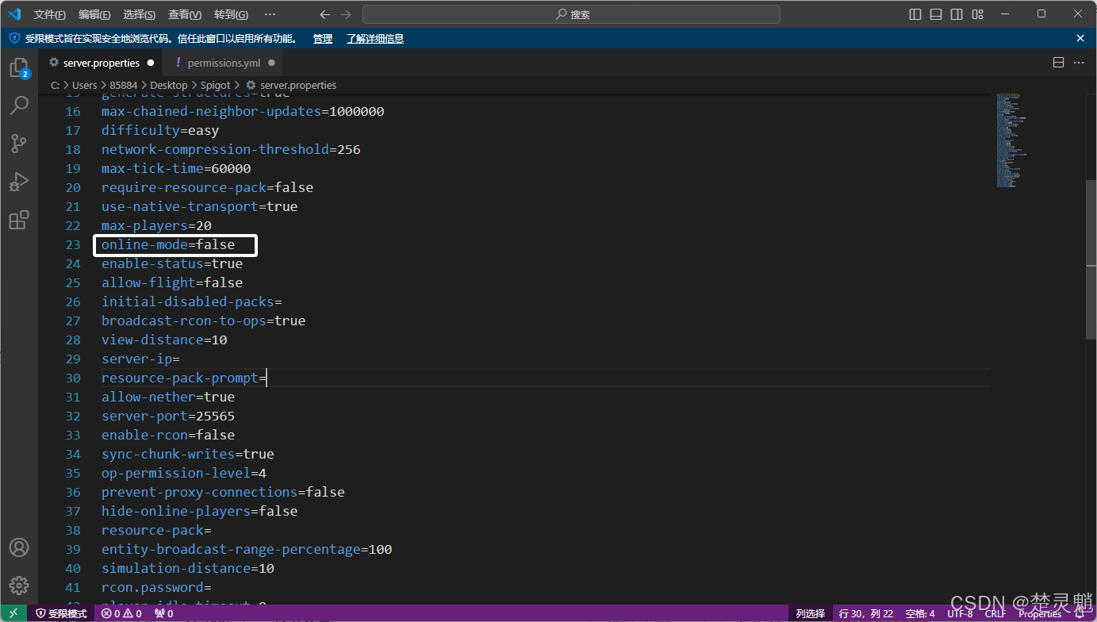Open the C: breadcrumb dropdown
Viewport: 1097px width, 622px height.
pos(56,85)
